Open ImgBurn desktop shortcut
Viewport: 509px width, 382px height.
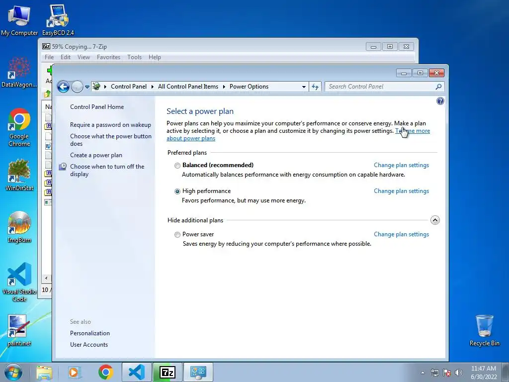click(x=19, y=227)
